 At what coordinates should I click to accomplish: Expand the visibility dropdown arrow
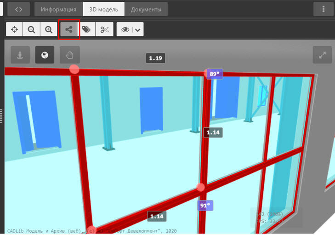138,29
